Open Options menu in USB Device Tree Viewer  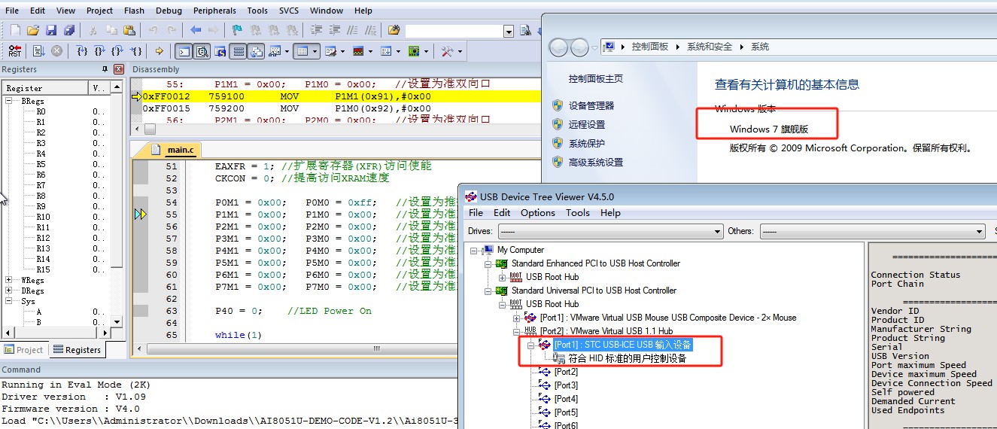coord(538,212)
